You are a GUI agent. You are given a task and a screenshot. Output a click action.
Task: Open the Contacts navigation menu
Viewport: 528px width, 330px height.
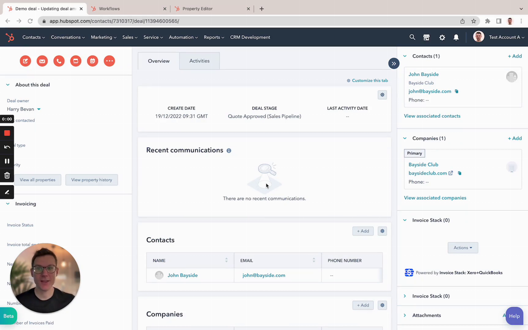pyautogui.click(x=34, y=37)
